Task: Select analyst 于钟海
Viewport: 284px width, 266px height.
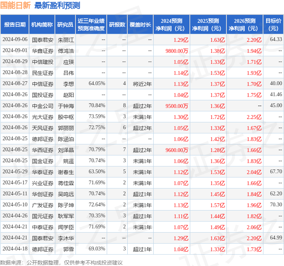Action: tap(66, 106)
